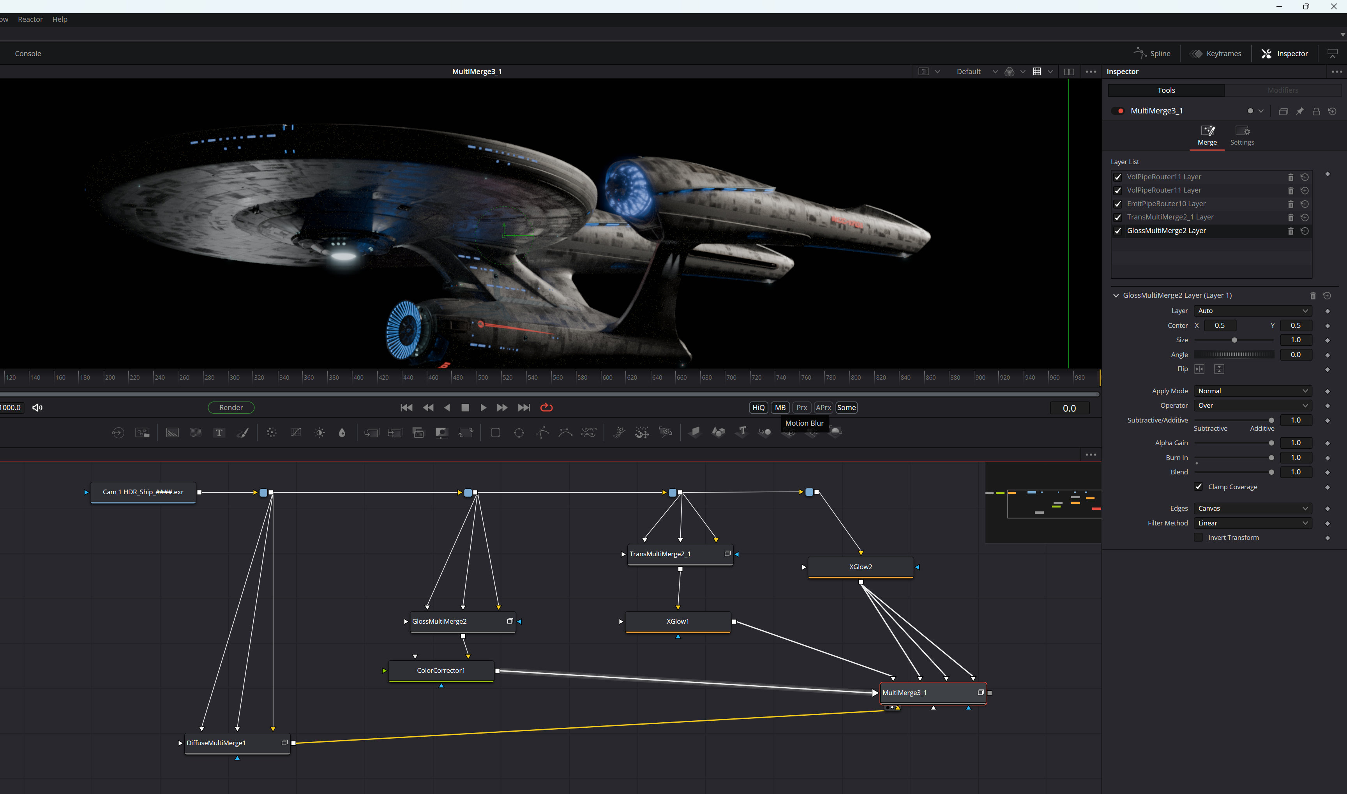Toggle loop playback button
Screen dimensions: 1347x794
(x=546, y=408)
